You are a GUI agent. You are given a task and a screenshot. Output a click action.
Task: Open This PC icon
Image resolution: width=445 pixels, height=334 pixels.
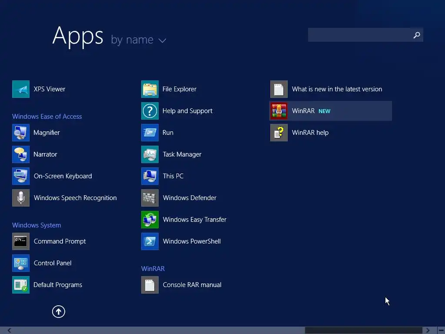click(150, 176)
